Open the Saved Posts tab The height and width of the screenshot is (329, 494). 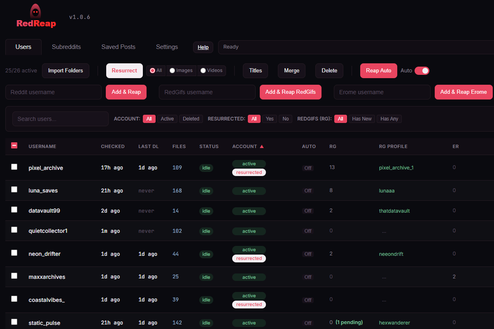click(118, 47)
